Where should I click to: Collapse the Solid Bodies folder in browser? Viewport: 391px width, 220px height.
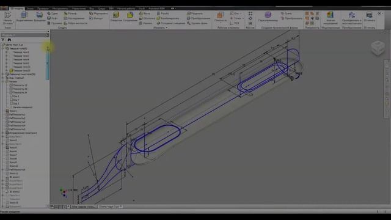(x=3, y=48)
